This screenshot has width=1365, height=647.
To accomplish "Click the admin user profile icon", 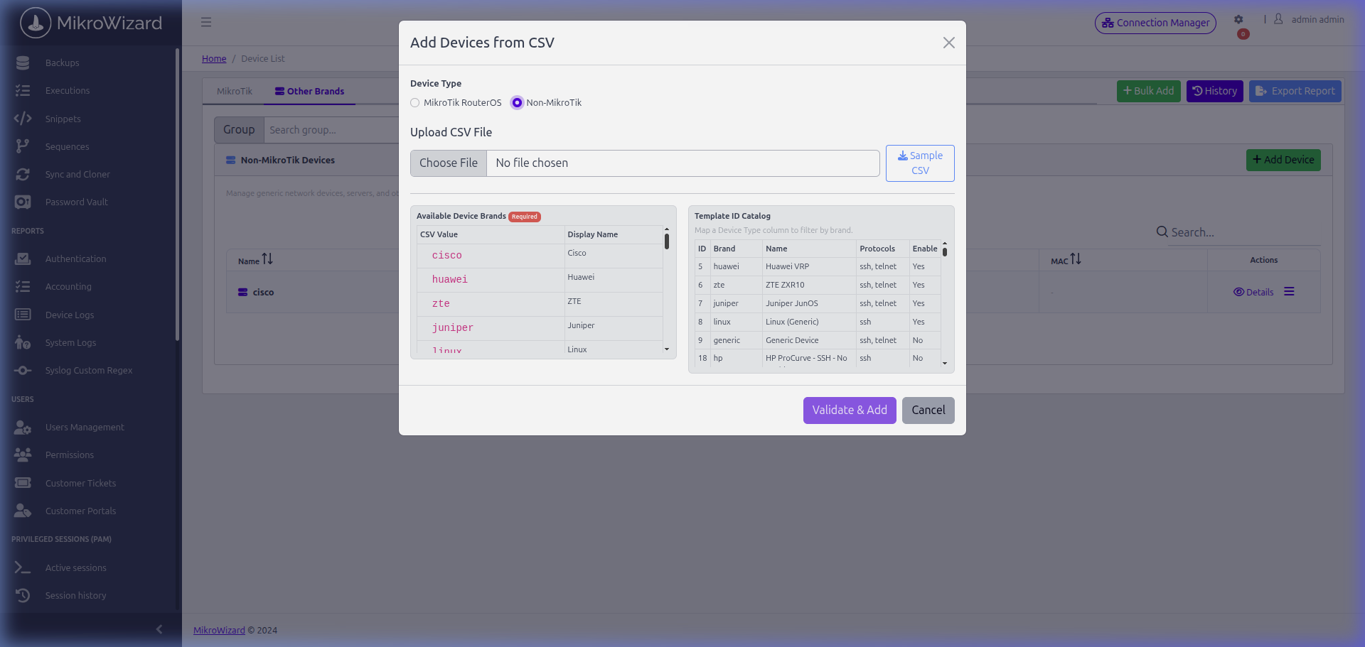I will click(1278, 19).
